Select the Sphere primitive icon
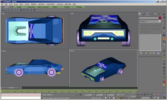The width and height of the screenshot is (167, 100). pos(6,10)
